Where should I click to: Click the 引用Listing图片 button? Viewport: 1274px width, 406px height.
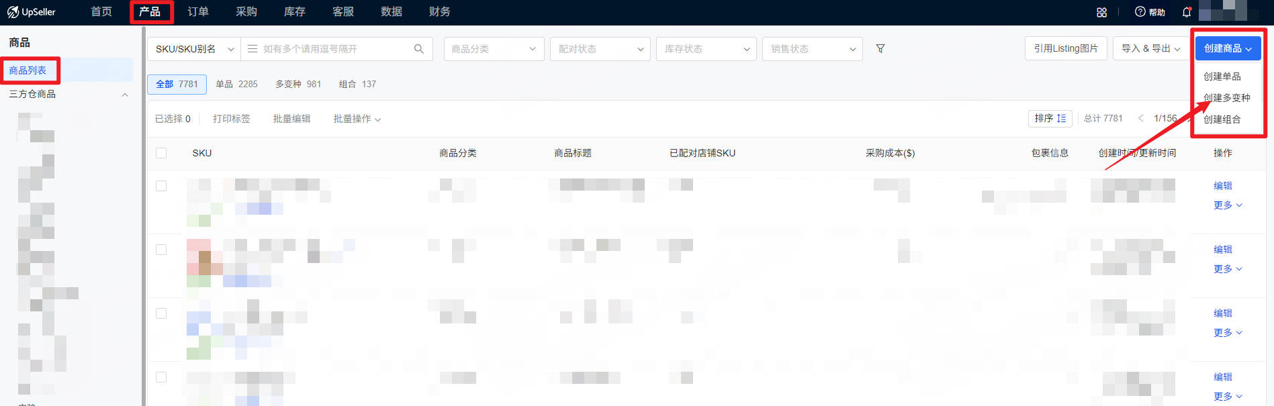point(1066,48)
